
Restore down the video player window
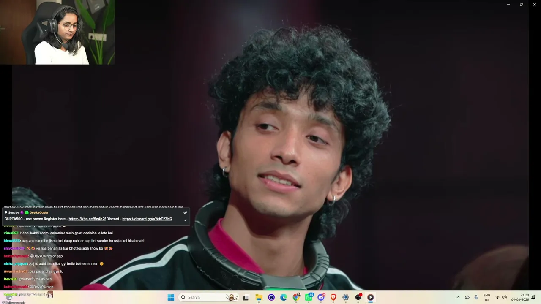(x=522, y=5)
